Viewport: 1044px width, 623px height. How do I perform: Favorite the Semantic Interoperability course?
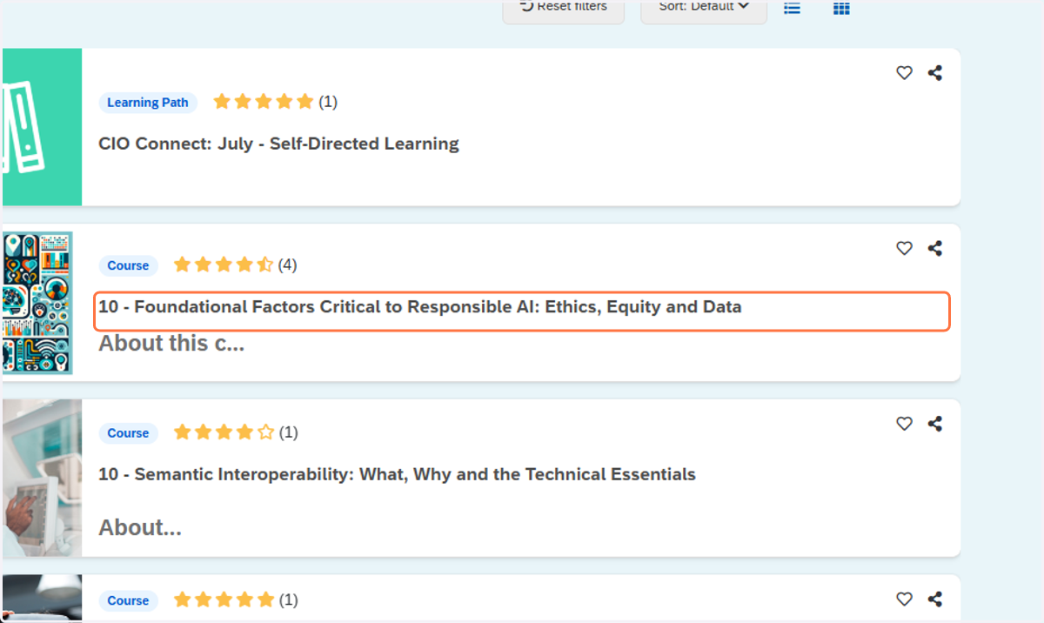coord(905,424)
